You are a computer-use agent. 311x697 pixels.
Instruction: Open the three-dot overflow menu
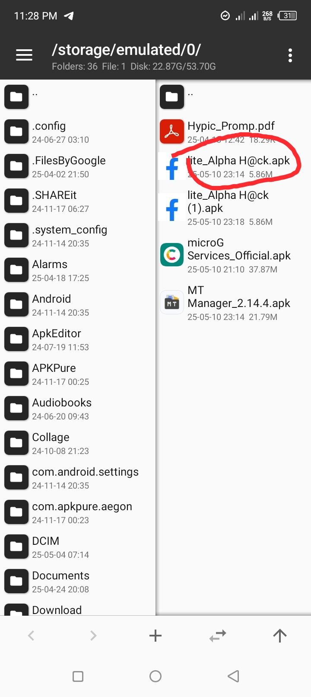[290, 55]
